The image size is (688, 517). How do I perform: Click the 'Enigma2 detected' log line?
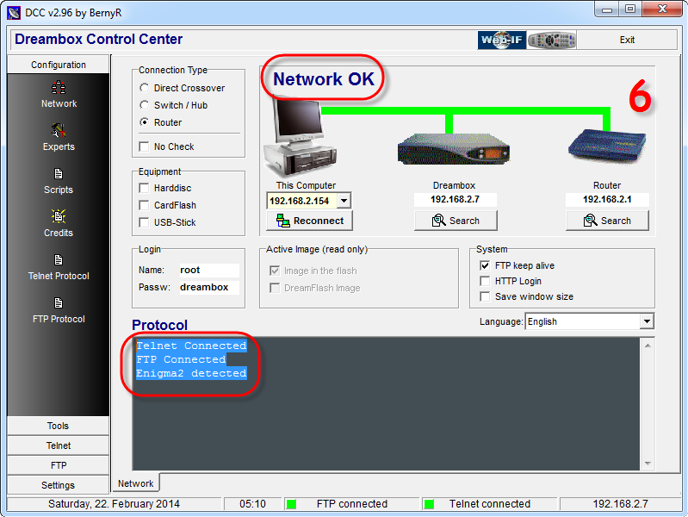(191, 373)
